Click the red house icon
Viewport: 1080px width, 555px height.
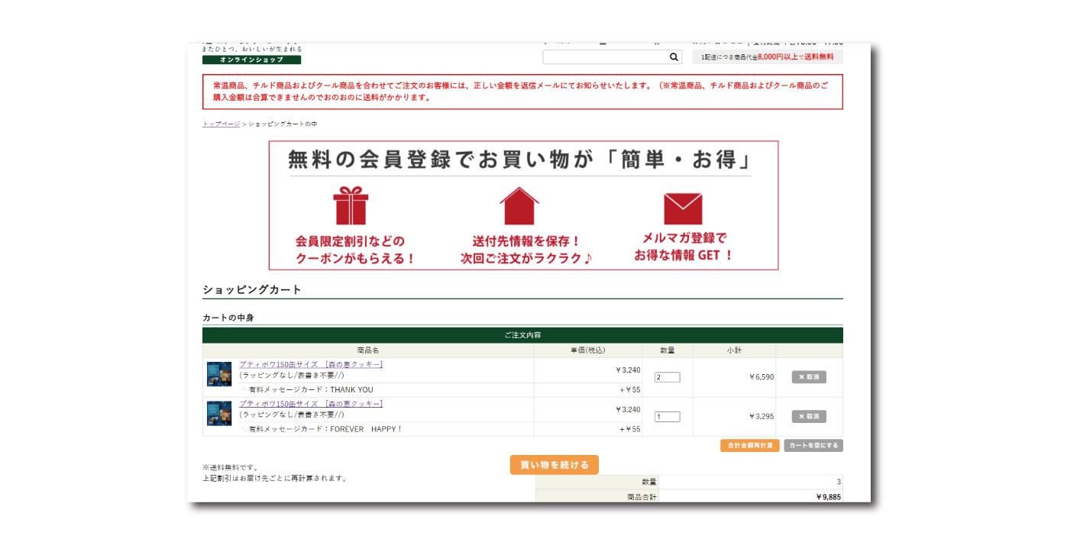click(519, 205)
